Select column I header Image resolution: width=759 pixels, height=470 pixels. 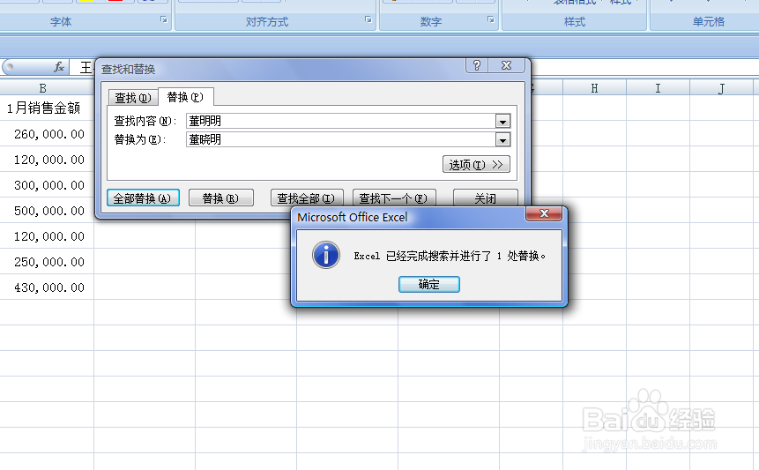[x=658, y=88]
